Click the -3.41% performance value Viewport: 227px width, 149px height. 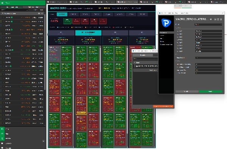tap(54, 21)
